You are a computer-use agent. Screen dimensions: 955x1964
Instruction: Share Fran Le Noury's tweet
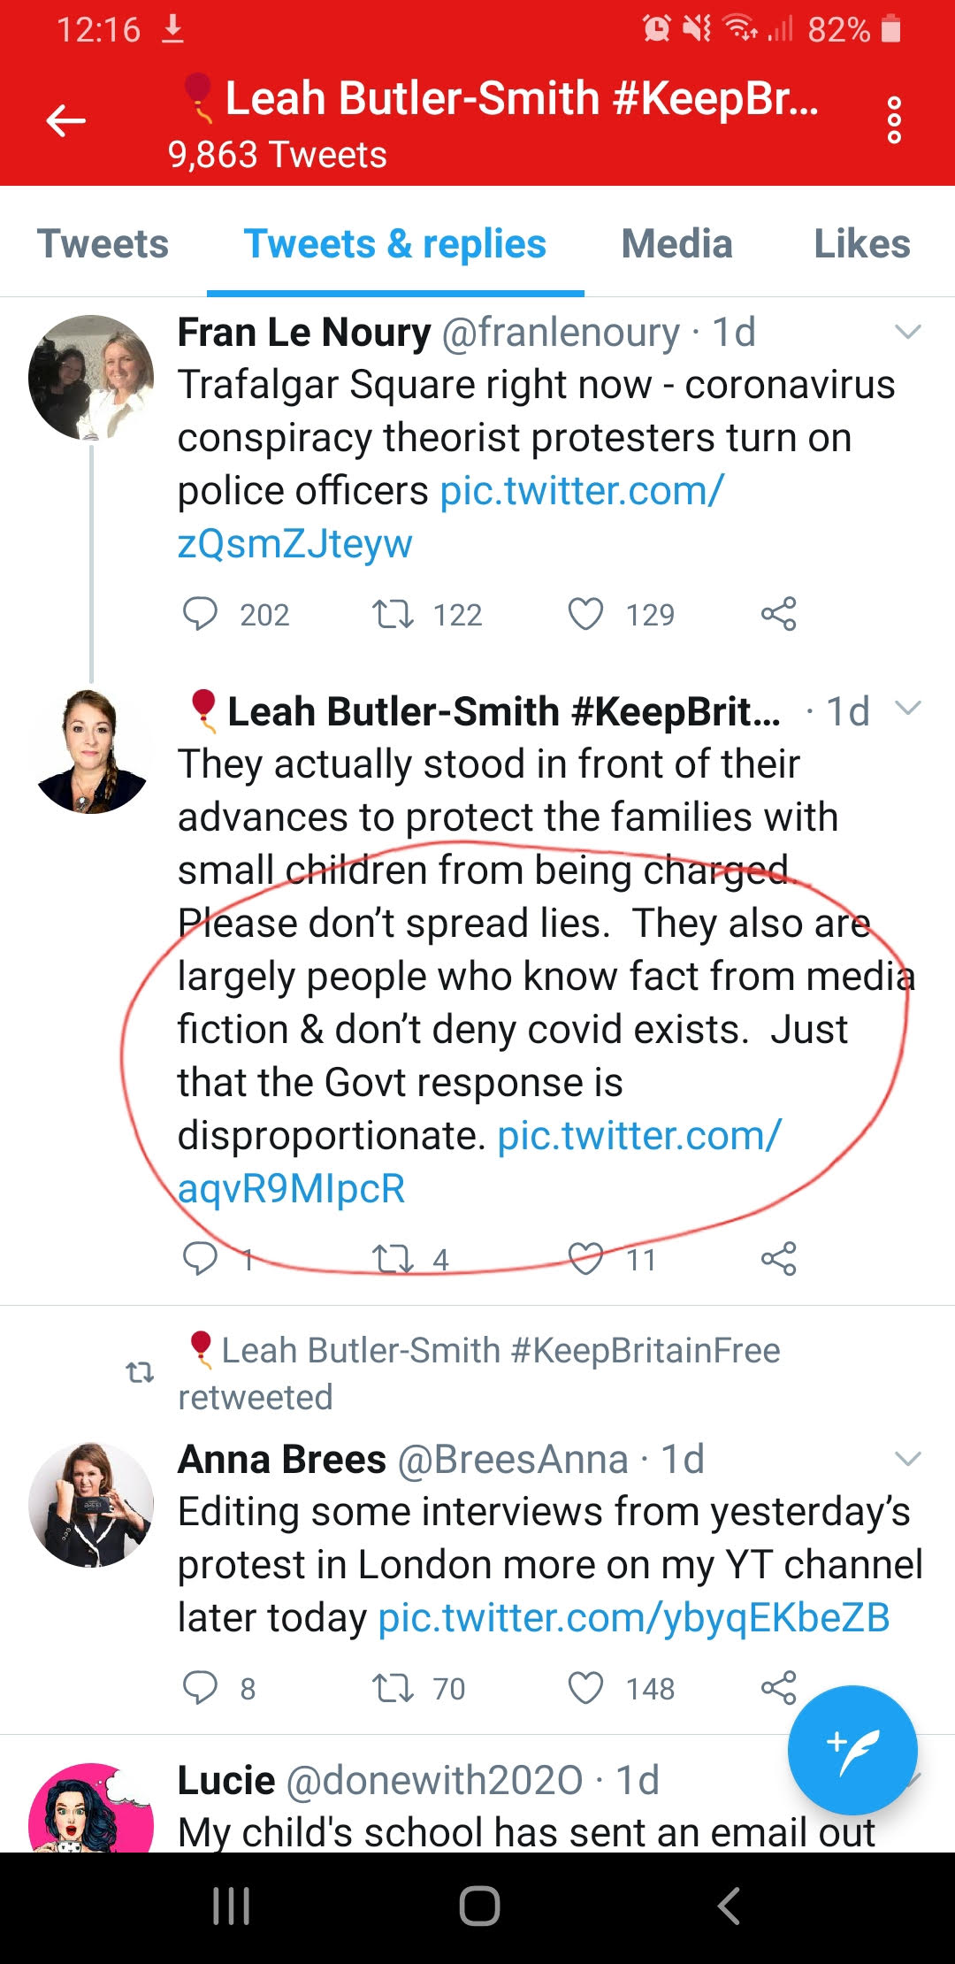(778, 613)
